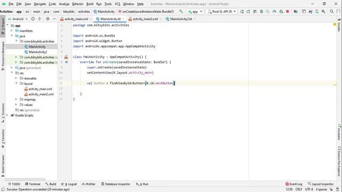Change UTF-8 file encoding in status bar
342x192 pixels.
[309, 189]
